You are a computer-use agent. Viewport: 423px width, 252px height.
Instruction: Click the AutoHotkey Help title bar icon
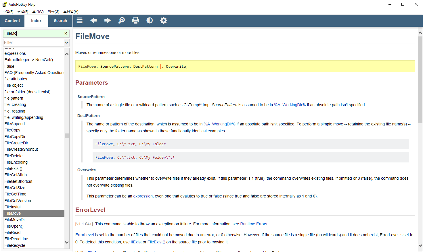(5, 4)
